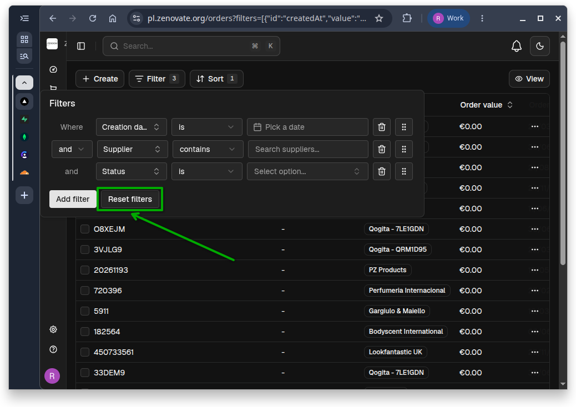This screenshot has width=576, height=407.
Task: Expand the 'contains' operator dropdown
Action: (x=208, y=149)
